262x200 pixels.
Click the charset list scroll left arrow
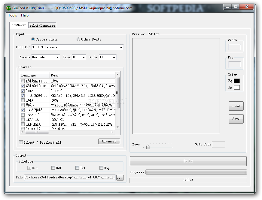coord(22,132)
